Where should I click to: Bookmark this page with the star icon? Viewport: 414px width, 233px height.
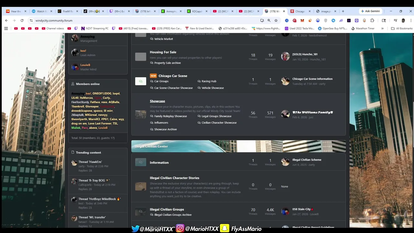[x=276, y=20]
